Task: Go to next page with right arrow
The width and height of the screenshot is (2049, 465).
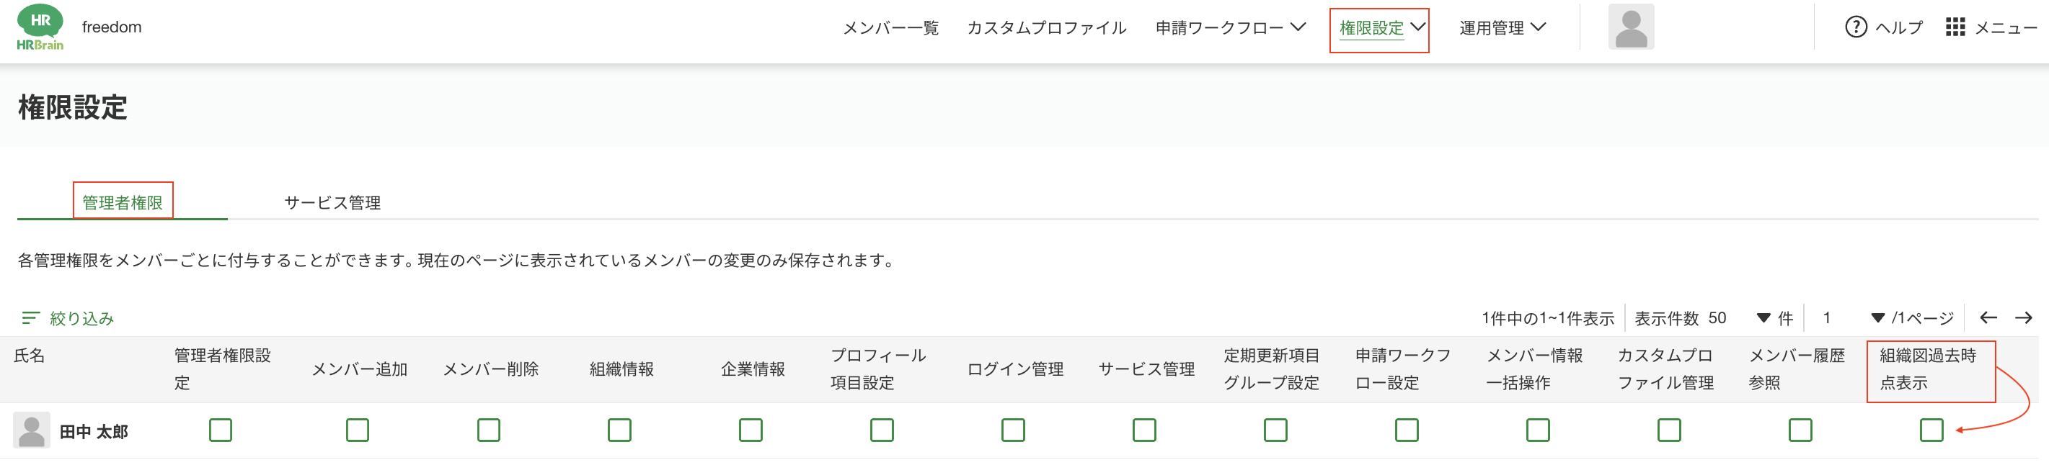Action: click(x=2024, y=318)
